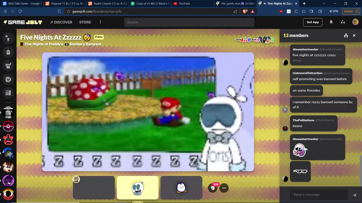Select the penguin host tile
362x203 pixels.
point(181,188)
